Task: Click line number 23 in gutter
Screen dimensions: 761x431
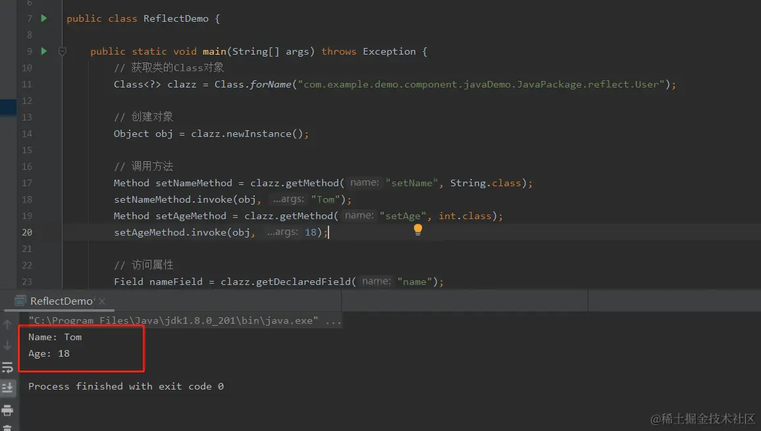Action: click(x=27, y=282)
